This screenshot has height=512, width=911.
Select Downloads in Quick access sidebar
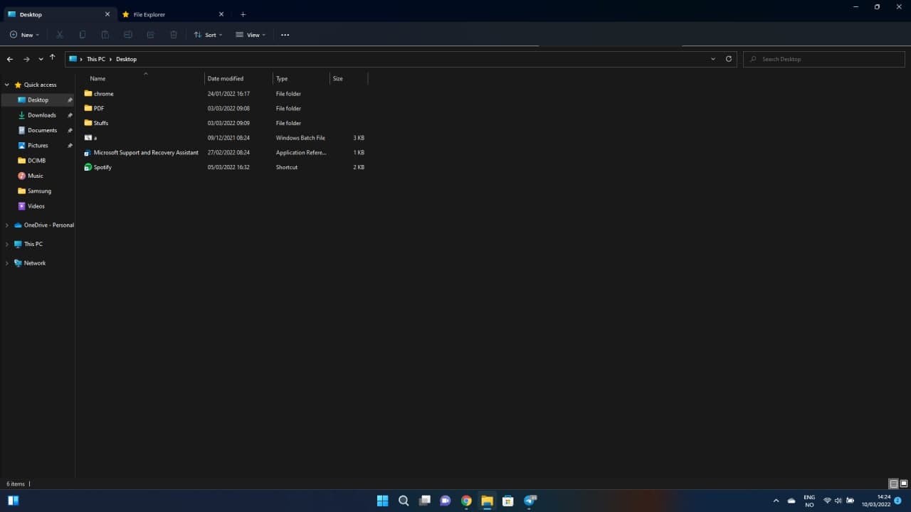(x=41, y=115)
